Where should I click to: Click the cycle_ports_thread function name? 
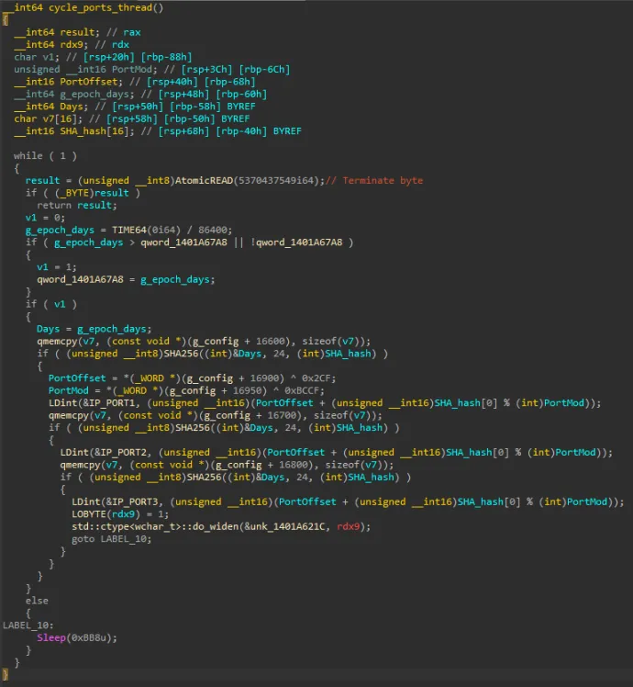[100, 7]
